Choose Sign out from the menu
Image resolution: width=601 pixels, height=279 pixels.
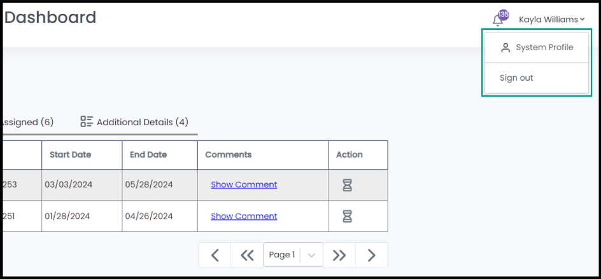point(516,78)
